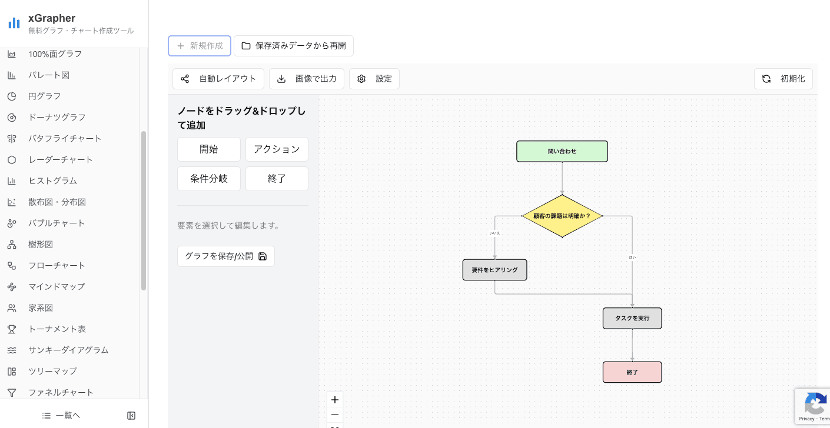Select マインドマップ from the sidebar list
The width and height of the screenshot is (830, 428).
click(57, 286)
